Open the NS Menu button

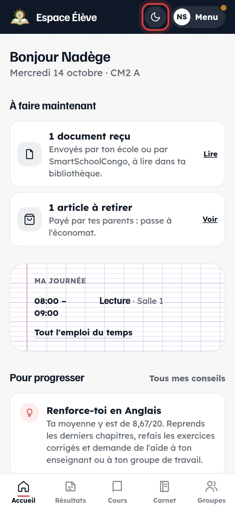[x=199, y=17]
